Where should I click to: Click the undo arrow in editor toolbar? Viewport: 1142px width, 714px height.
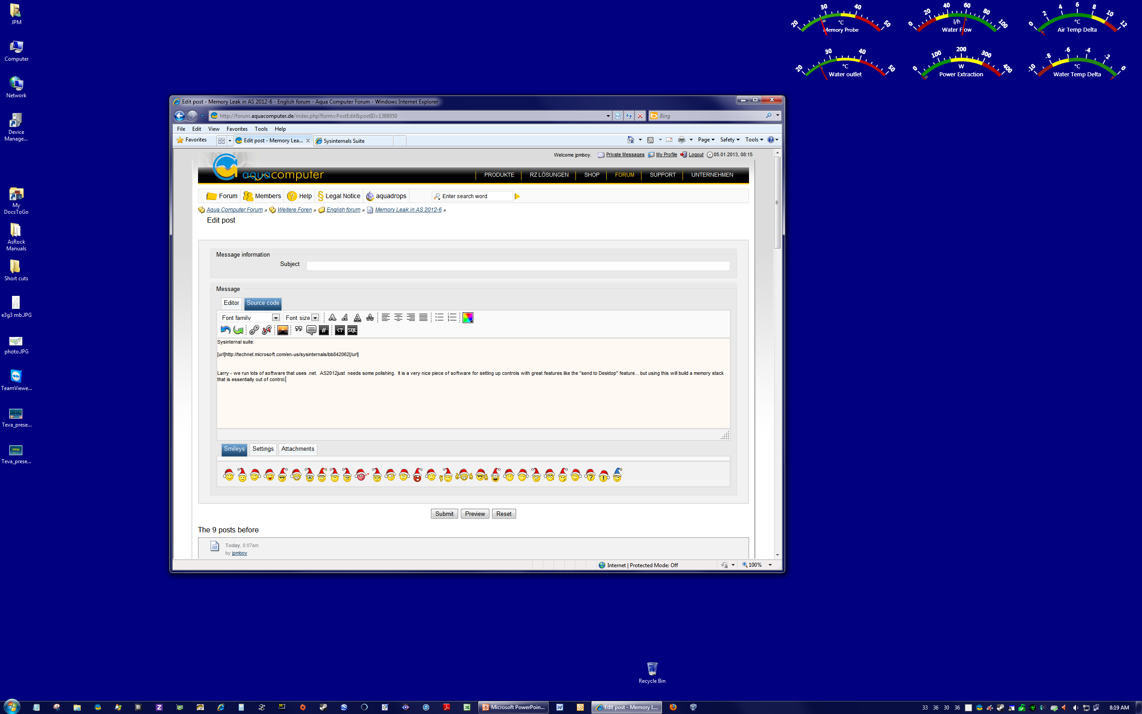click(226, 330)
